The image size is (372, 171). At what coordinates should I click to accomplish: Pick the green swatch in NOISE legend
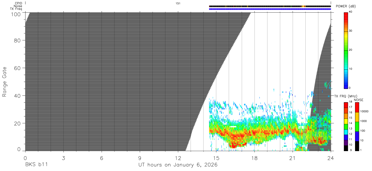point(357,127)
